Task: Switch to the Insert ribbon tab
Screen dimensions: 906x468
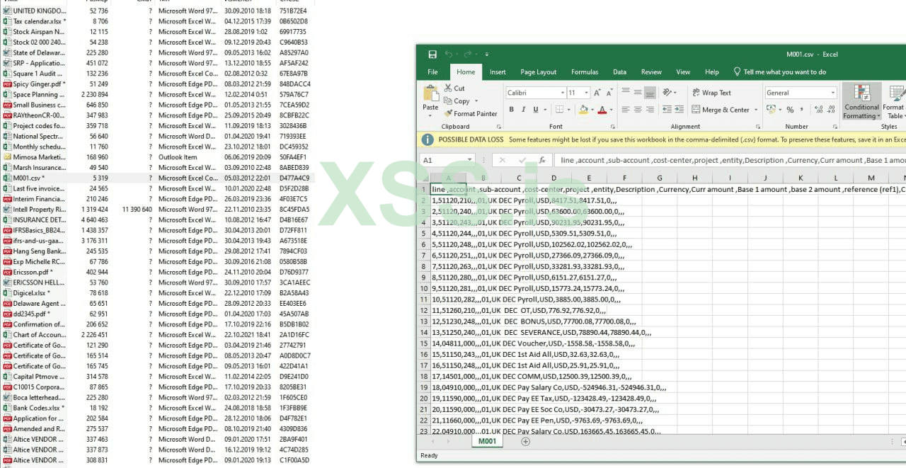Action: pos(498,72)
